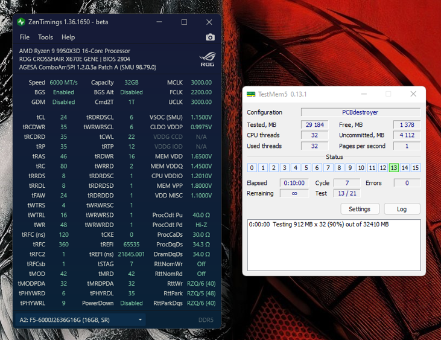441x340 pixels.
Task: Close the TestMem5 window
Action: pos(413,94)
